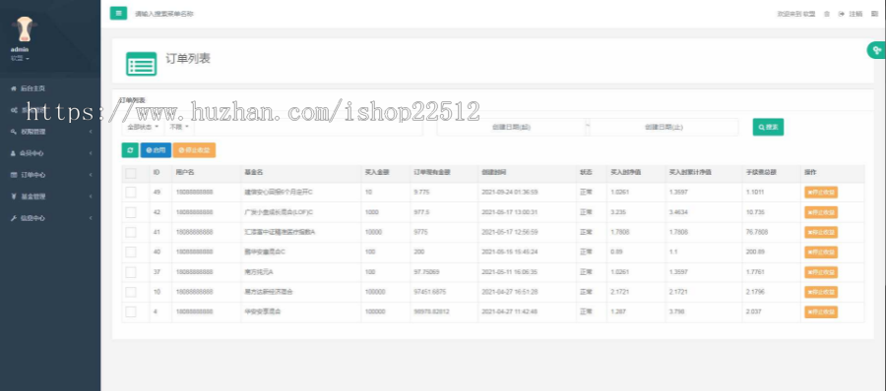Click the value 977.5

pos(421,212)
